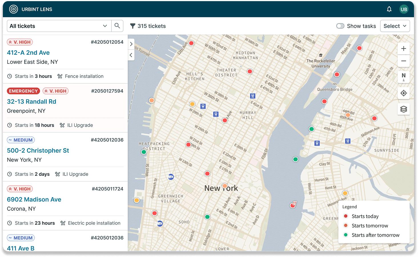This screenshot has width=418, height=257.
Task: Click ticket number #4205011724
Action: (x=108, y=189)
